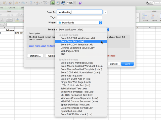Click the A-Z sort icon

38,3
